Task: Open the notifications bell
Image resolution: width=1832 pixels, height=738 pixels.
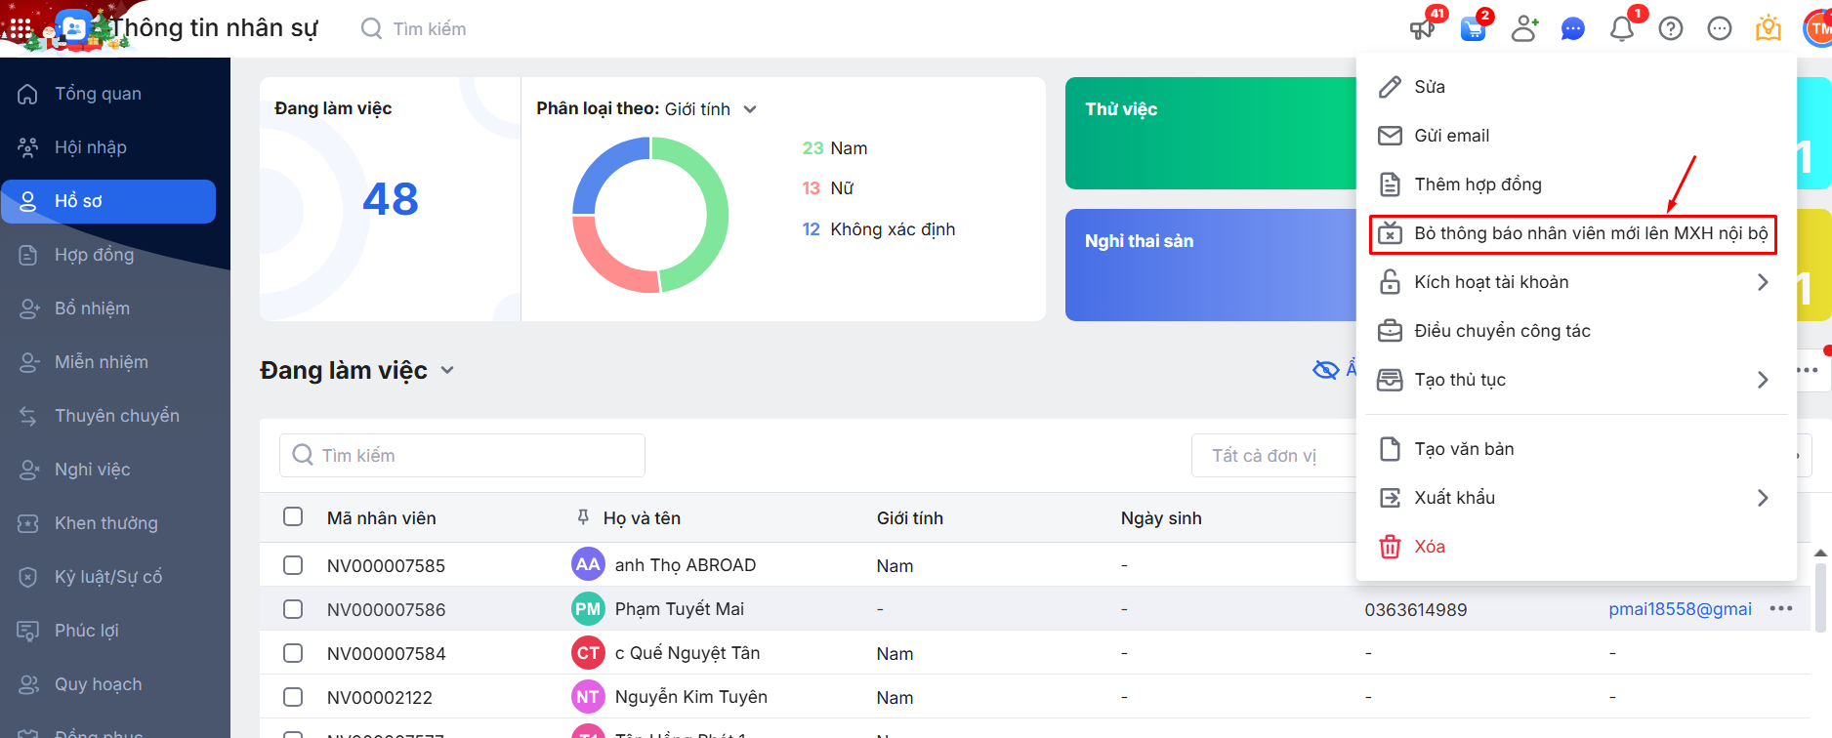Action: tap(1622, 28)
